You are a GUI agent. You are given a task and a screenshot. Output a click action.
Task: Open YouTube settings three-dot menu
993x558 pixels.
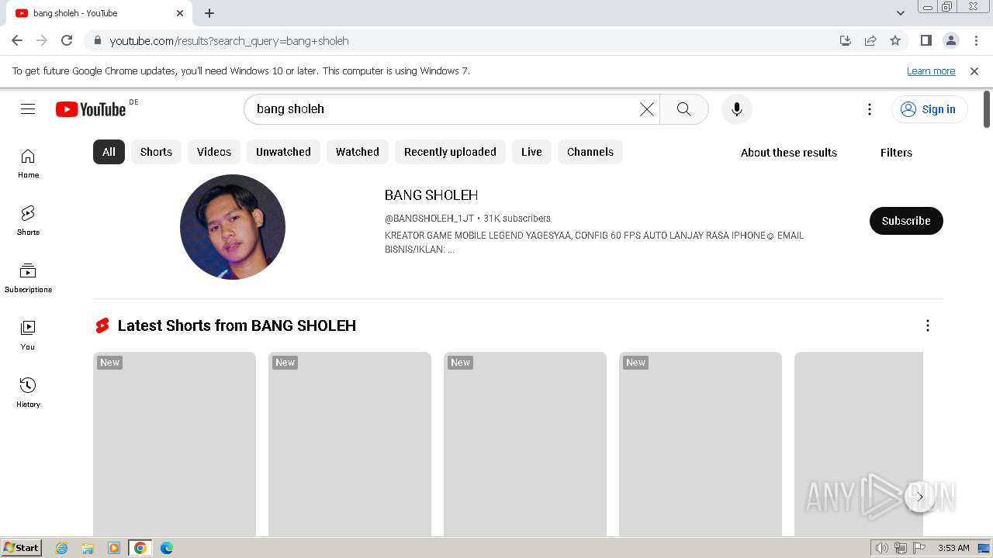870,109
